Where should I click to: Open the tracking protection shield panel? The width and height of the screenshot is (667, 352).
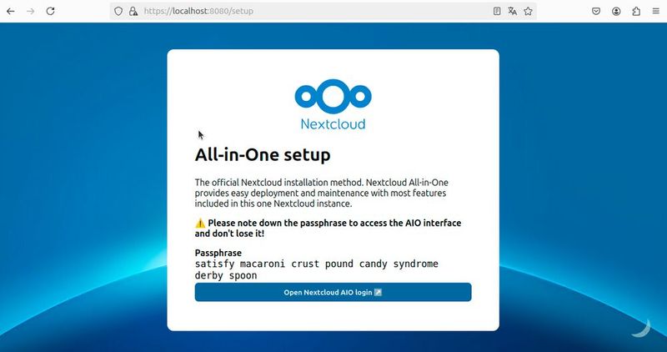click(118, 11)
